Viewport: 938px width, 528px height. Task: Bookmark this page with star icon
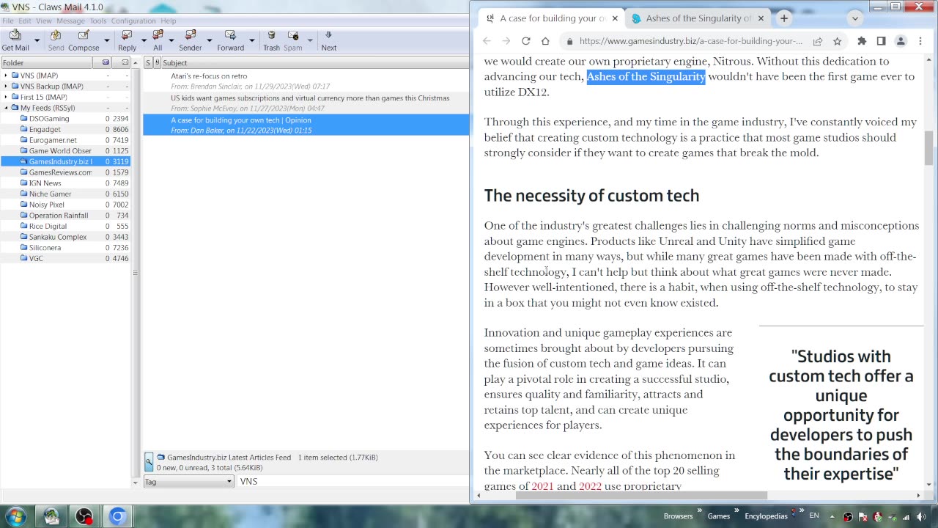837,41
